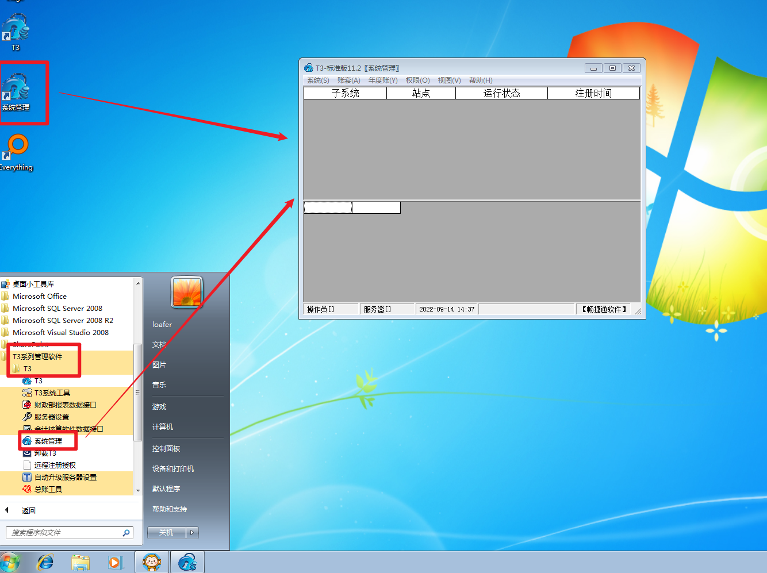767x573 pixels.
Task: Open the 年度账(Y) menu
Action: pos(383,80)
